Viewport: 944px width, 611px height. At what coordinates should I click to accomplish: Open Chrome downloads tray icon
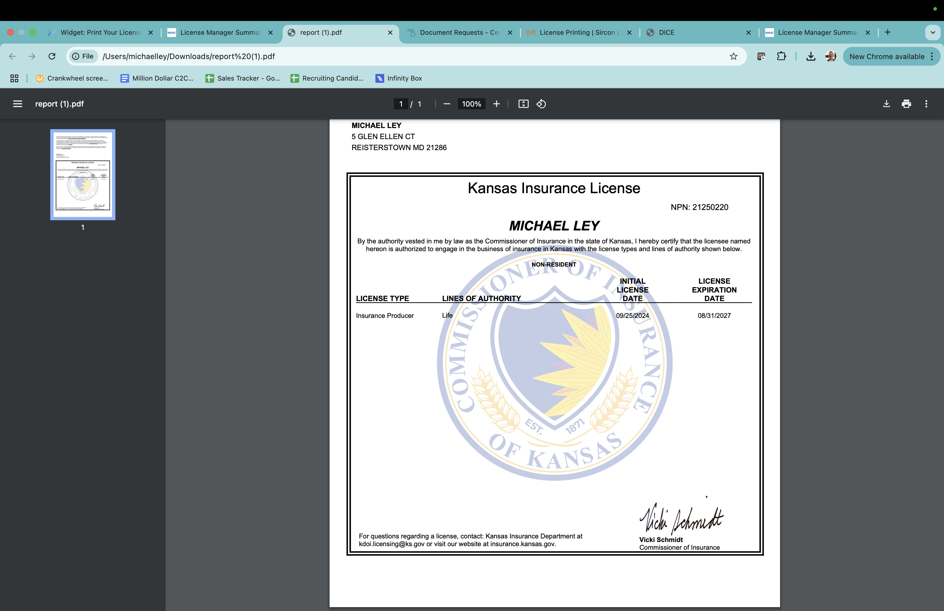click(811, 56)
